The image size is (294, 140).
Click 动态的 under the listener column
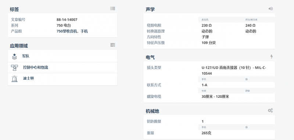point(251,31)
